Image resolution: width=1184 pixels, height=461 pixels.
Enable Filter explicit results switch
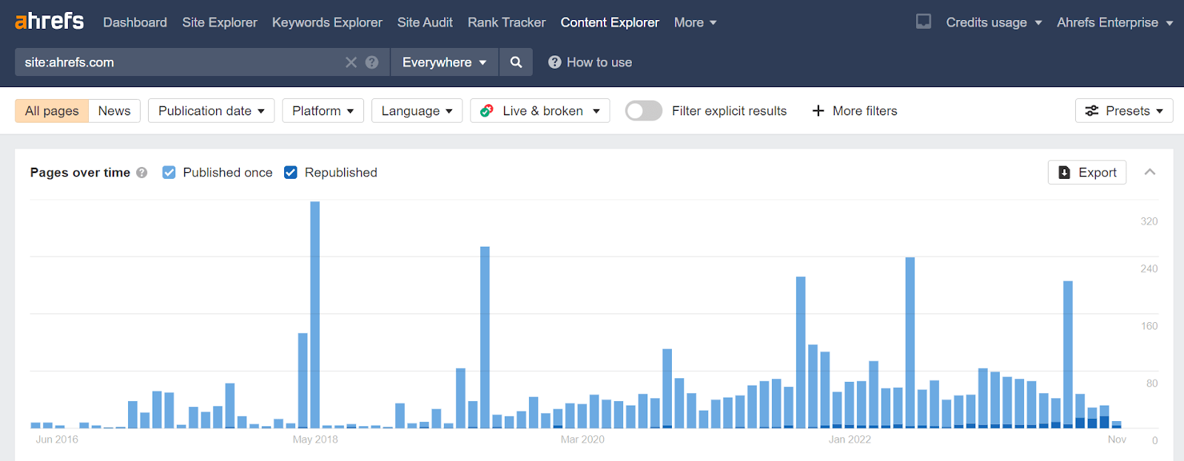click(x=644, y=111)
